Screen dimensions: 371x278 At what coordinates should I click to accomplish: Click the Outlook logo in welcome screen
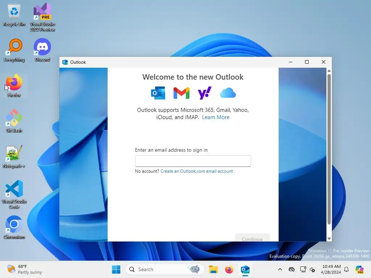(158, 93)
